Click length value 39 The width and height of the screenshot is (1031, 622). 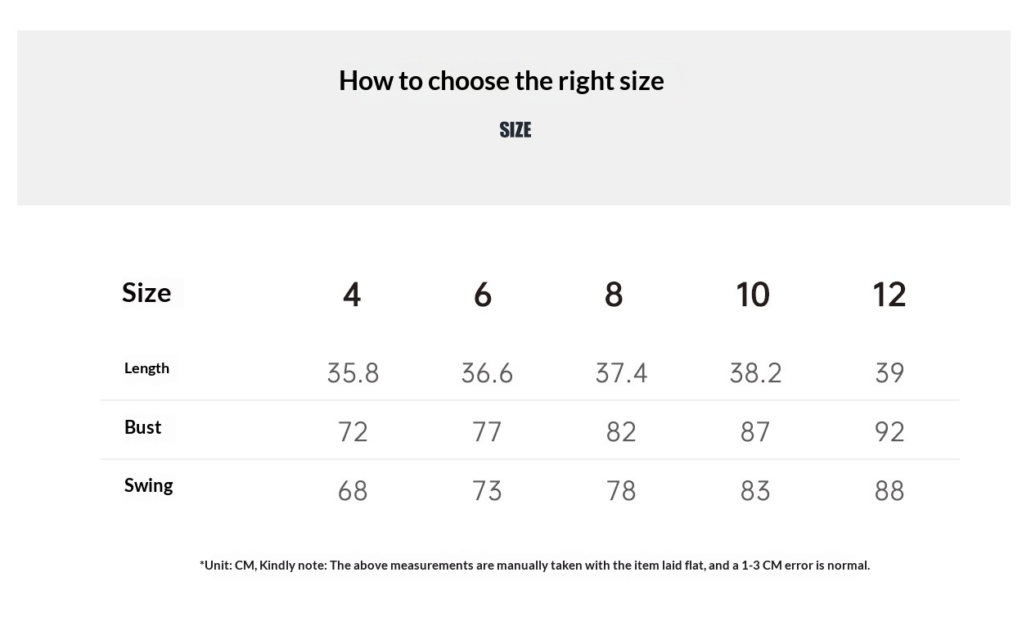pyautogui.click(x=889, y=373)
